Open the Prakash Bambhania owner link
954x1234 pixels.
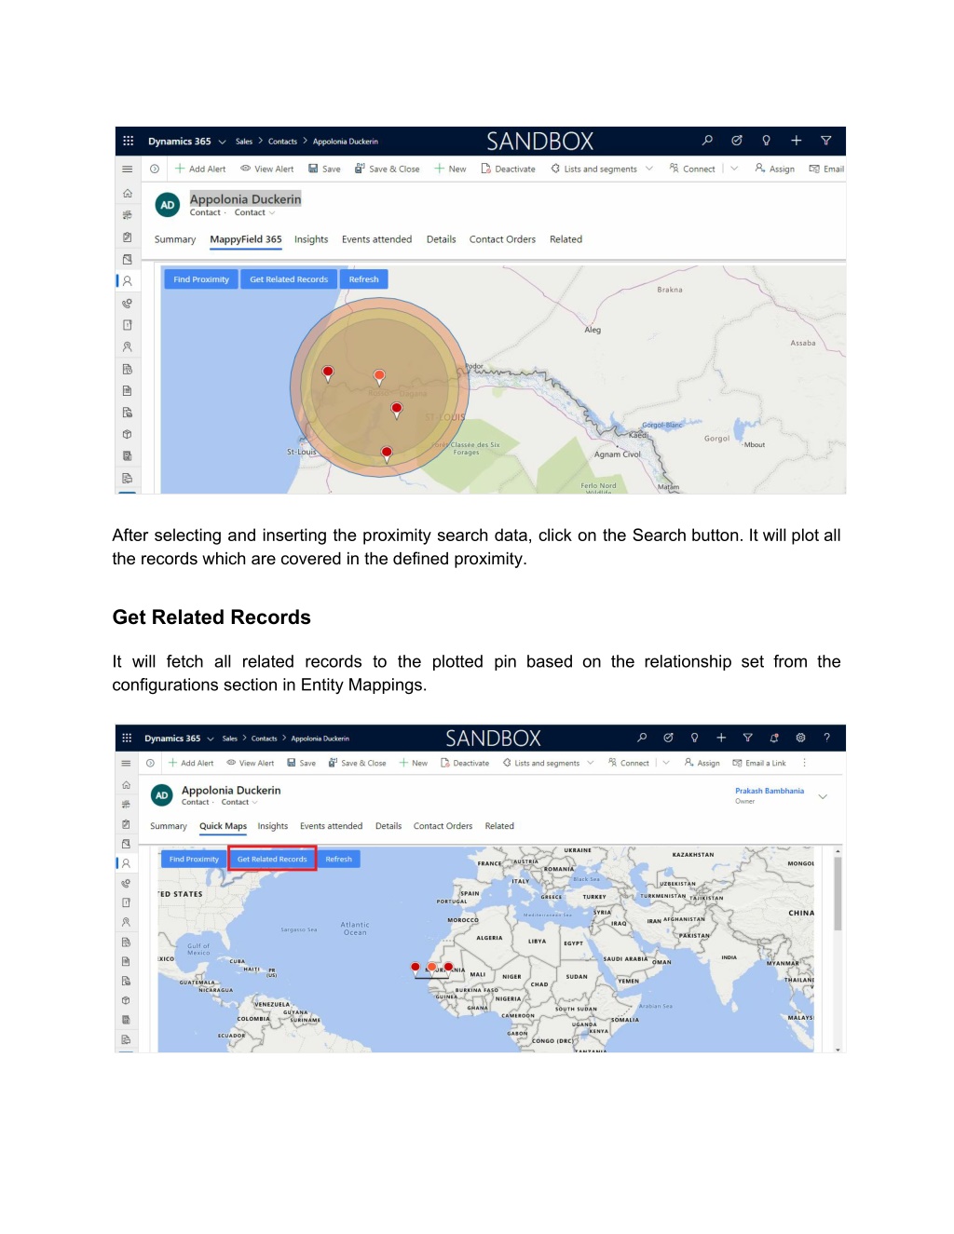770,791
